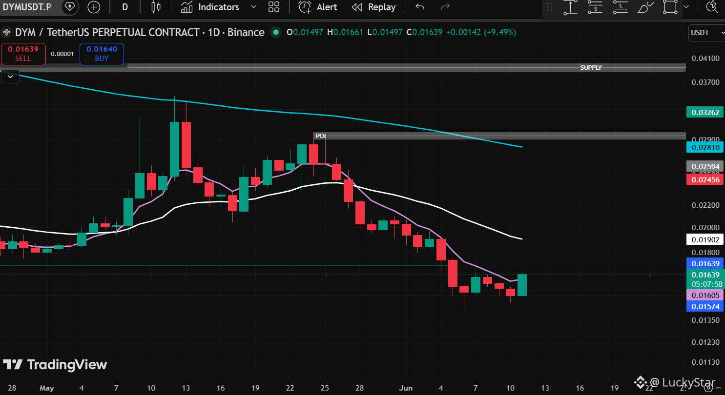Screen dimensions: 725x395
Task: Click the 25 date on time axis
Action: pos(325,388)
